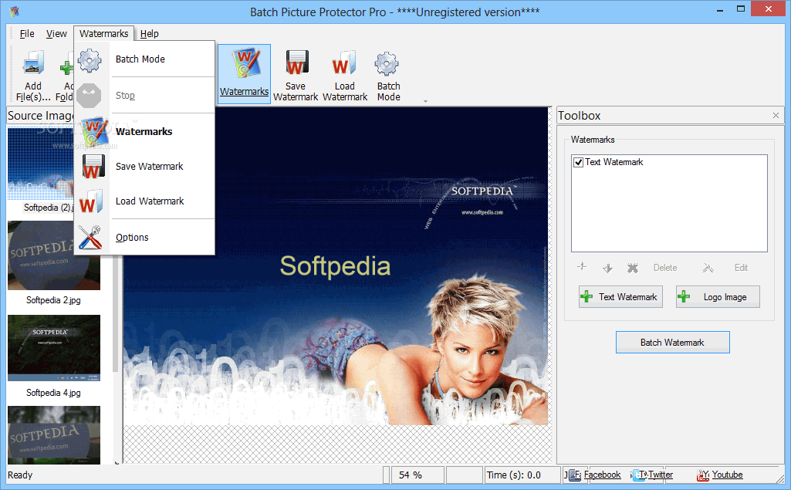
Task: Expand the toolbar overflow arrow
Action: pyautogui.click(x=425, y=101)
